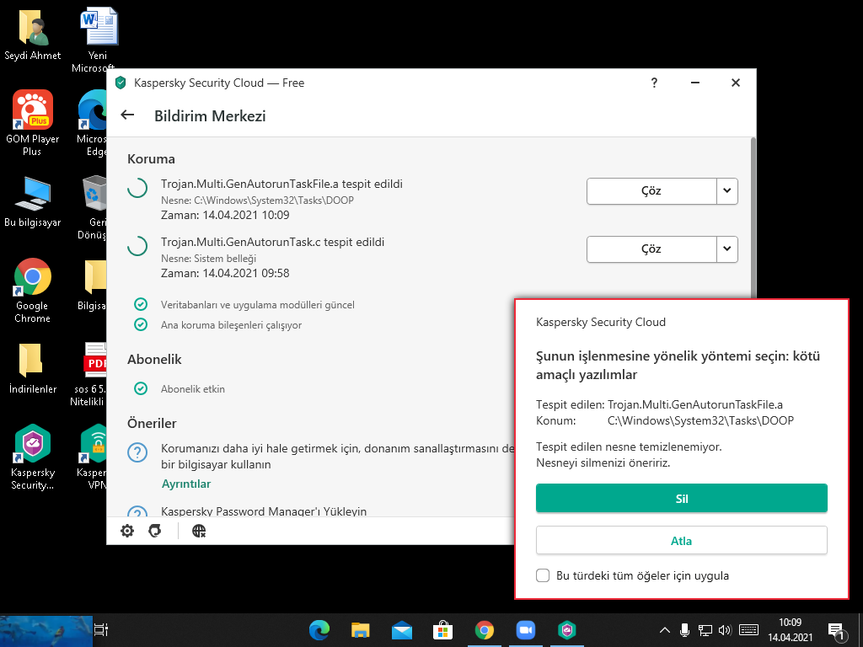Viewport: 863px width, 647px height.
Task: Click the volume icon in system tray
Action: tap(726, 630)
